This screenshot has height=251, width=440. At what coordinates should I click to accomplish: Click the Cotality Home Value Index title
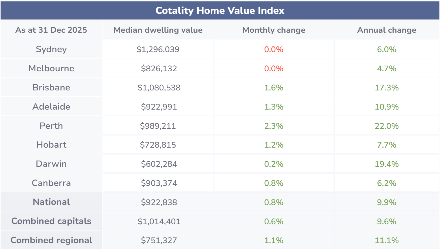pyautogui.click(x=220, y=11)
